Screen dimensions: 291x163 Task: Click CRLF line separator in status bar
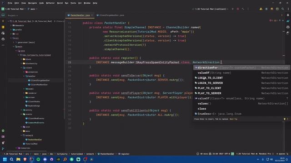point(221,154)
